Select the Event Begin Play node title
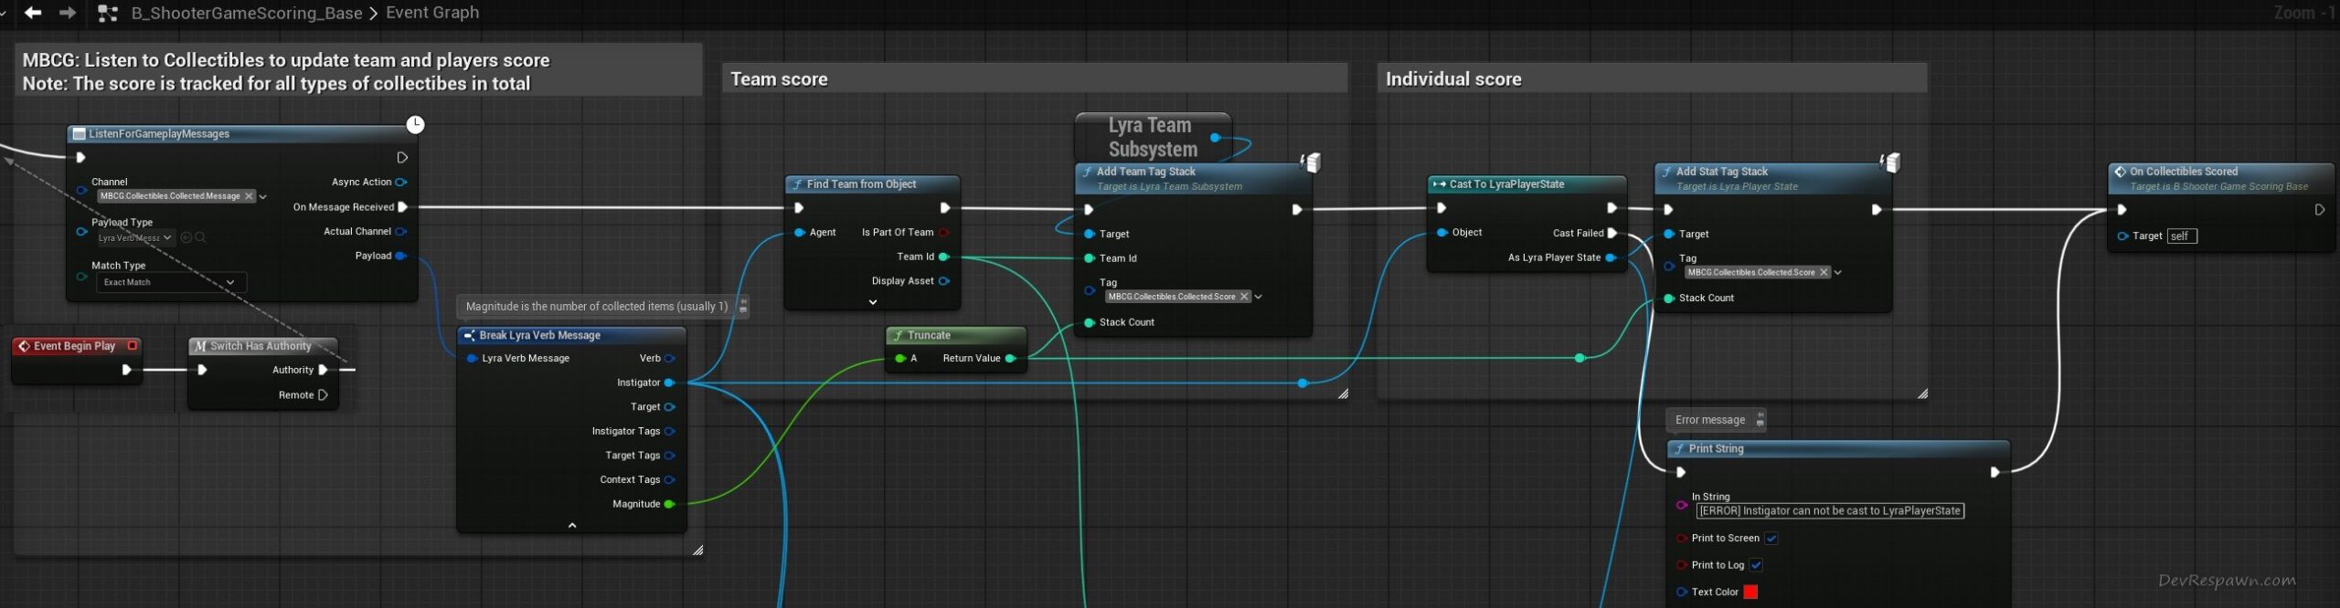 click(x=74, y=346)
